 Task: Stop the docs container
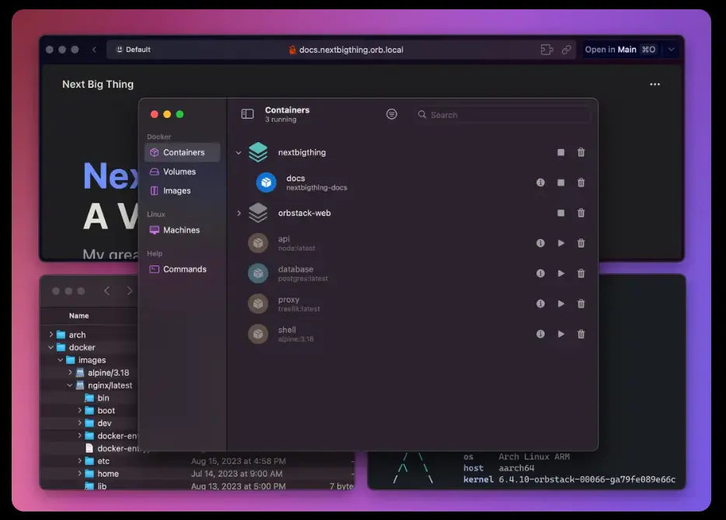coord(560,182)
